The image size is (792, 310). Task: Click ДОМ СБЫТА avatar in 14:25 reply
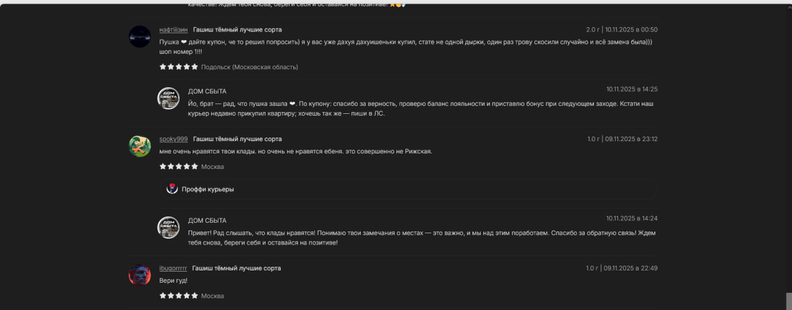pyautogui.click(x=168, y=98)
